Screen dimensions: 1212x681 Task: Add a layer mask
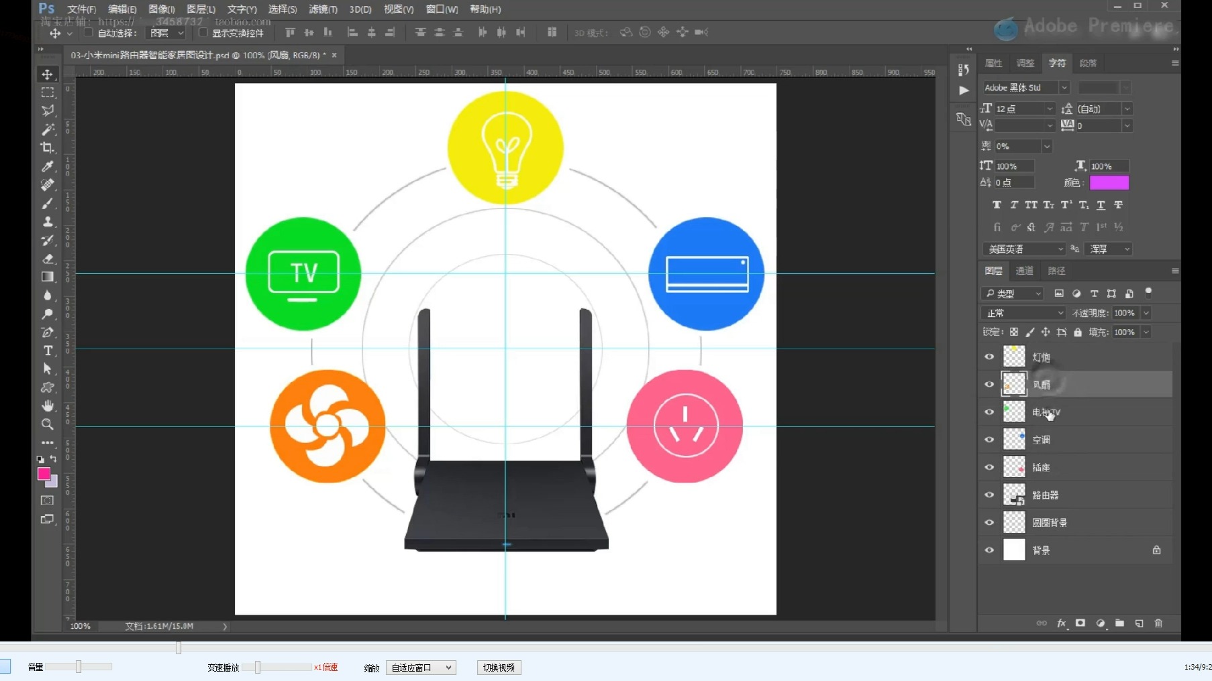(x=1080, y=623)
